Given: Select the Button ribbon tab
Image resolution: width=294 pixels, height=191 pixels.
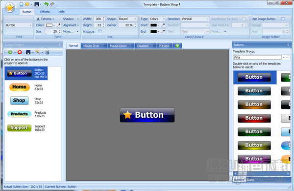Looking at the screenshot, I should point(27,12).
